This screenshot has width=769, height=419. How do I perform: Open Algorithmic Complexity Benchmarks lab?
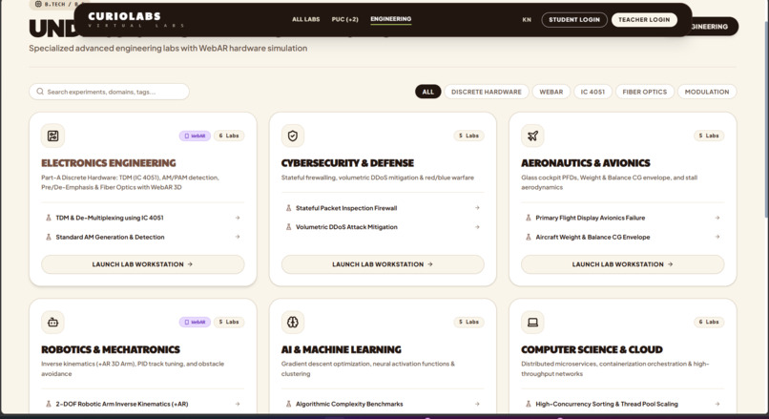pyautogui.click(x=383, y=405)
